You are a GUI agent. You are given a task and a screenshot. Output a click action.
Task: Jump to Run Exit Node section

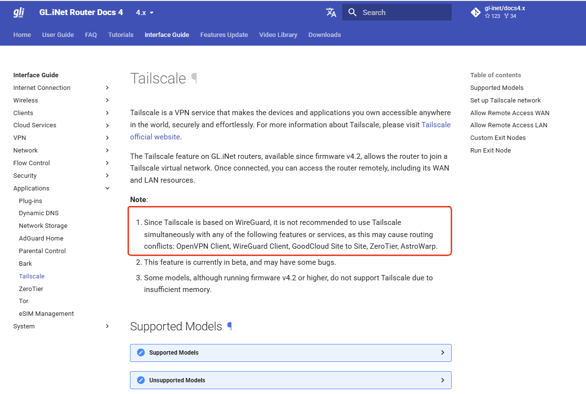[x=491, y=151]
